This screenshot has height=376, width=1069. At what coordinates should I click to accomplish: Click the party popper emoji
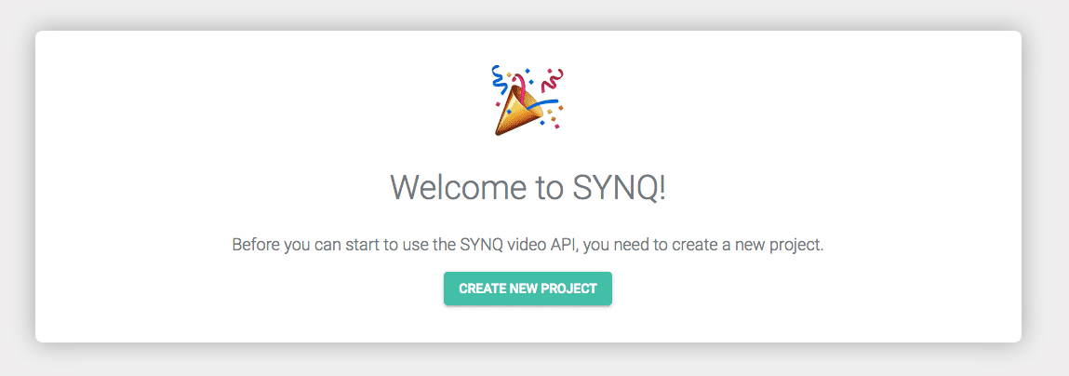[x=528, y=100]
